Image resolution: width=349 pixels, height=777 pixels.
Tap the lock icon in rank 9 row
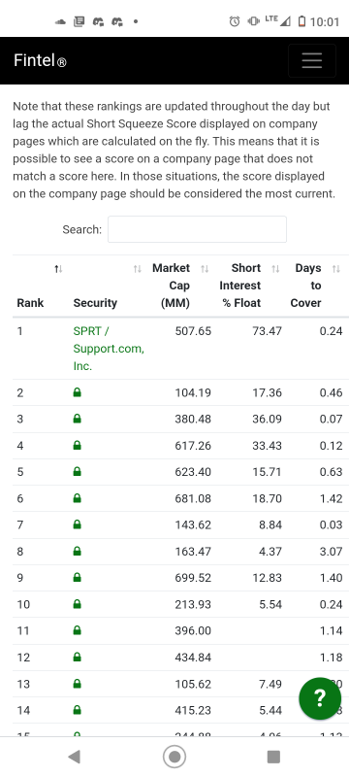tap(78, 577)
